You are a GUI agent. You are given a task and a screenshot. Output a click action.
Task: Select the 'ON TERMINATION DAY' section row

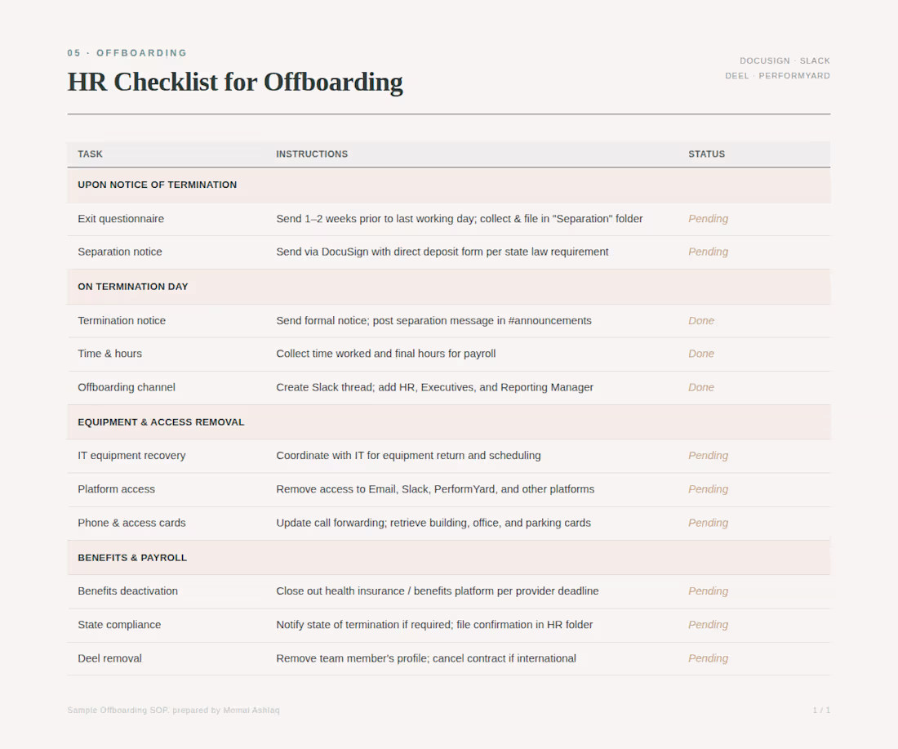[449, 288]
